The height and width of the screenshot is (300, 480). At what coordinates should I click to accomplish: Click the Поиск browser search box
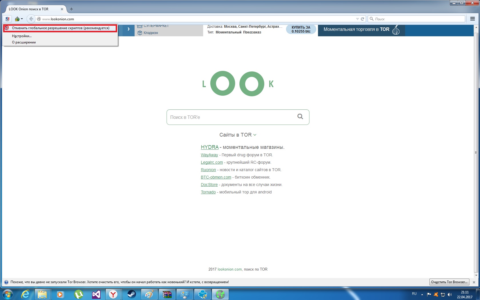[x=416, y=19]
